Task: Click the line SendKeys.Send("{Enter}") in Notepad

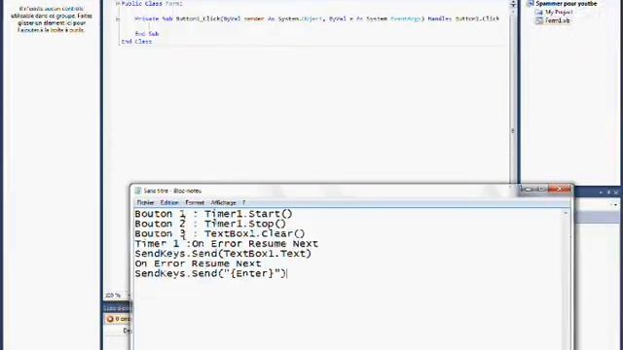Action: 210,273
